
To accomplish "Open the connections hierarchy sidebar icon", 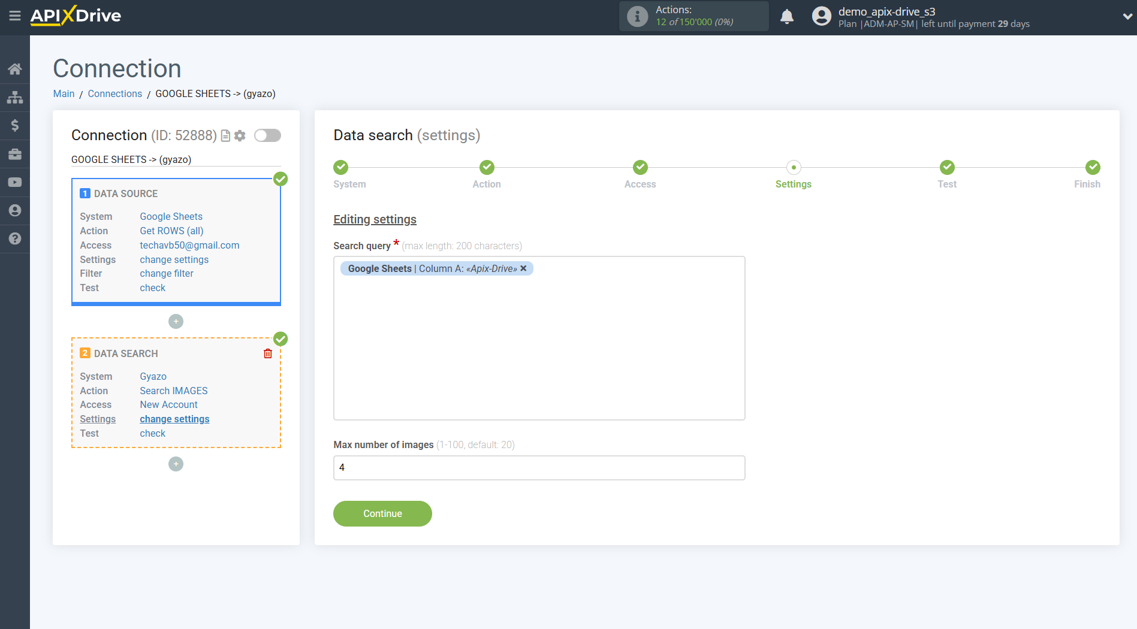I will pos(15,96).
